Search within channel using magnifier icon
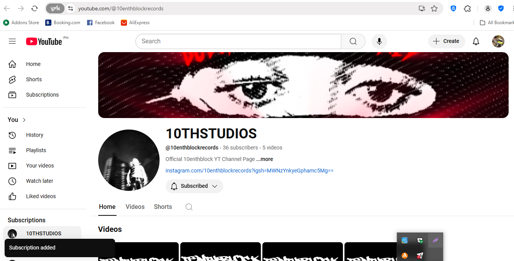The width and height of the screenshot is (514, 261). (189, 207)
